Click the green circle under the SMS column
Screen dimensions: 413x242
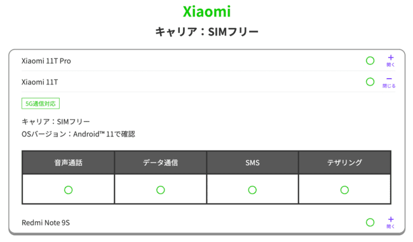point(252,190)
